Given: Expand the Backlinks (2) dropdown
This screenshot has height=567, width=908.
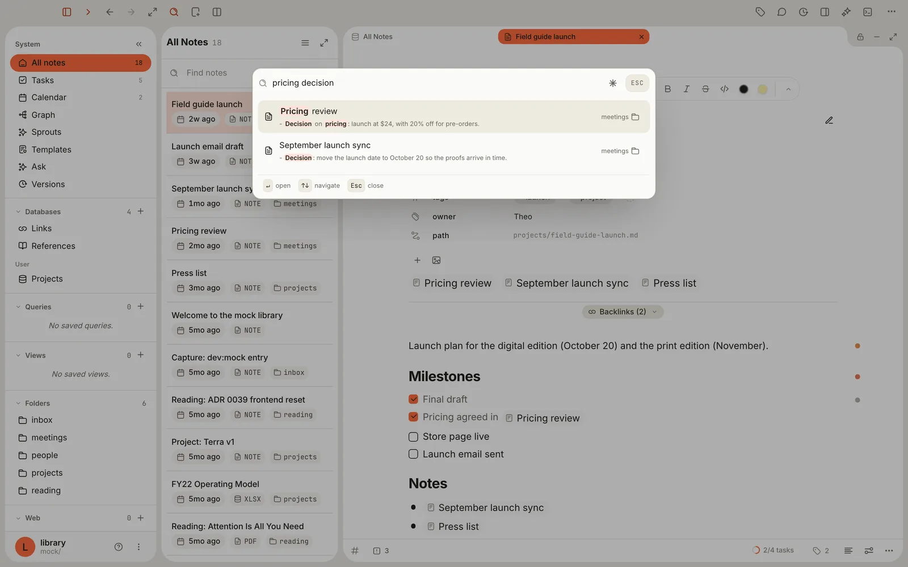Looking at the screenshot, I should click(623, 312).
